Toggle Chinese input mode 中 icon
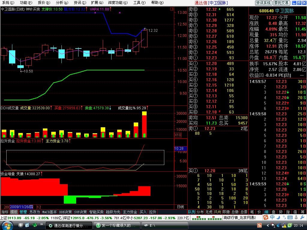The image size is (307, 230). (x=272, y=217)
